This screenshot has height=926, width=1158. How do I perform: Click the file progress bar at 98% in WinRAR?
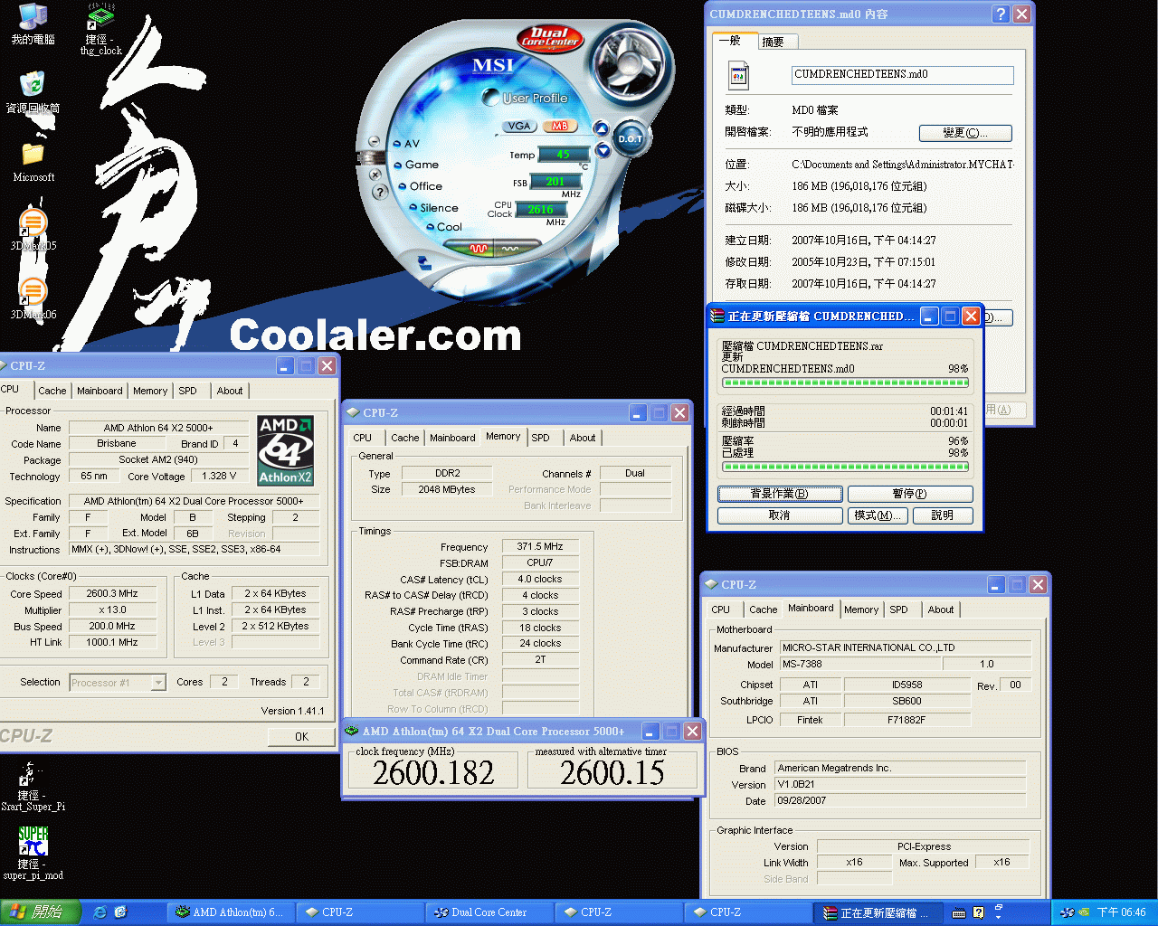click(845, 383)
